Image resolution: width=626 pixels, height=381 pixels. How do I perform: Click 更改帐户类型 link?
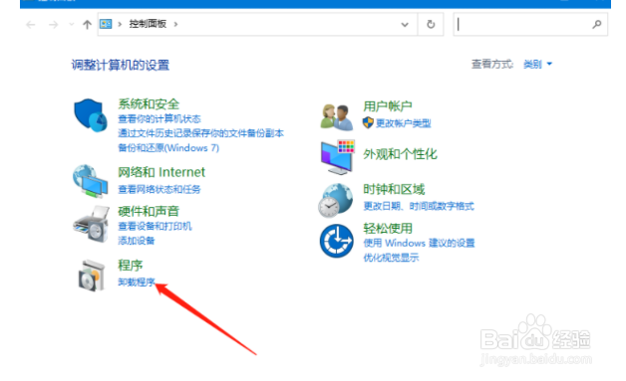[404, 123]
